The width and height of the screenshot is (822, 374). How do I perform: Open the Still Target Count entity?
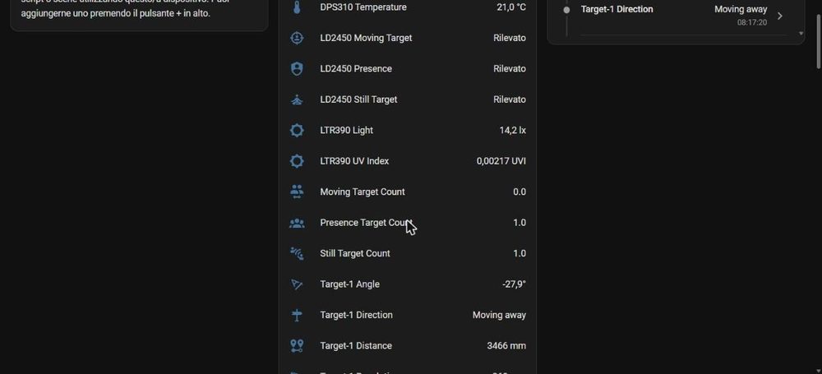408,253
